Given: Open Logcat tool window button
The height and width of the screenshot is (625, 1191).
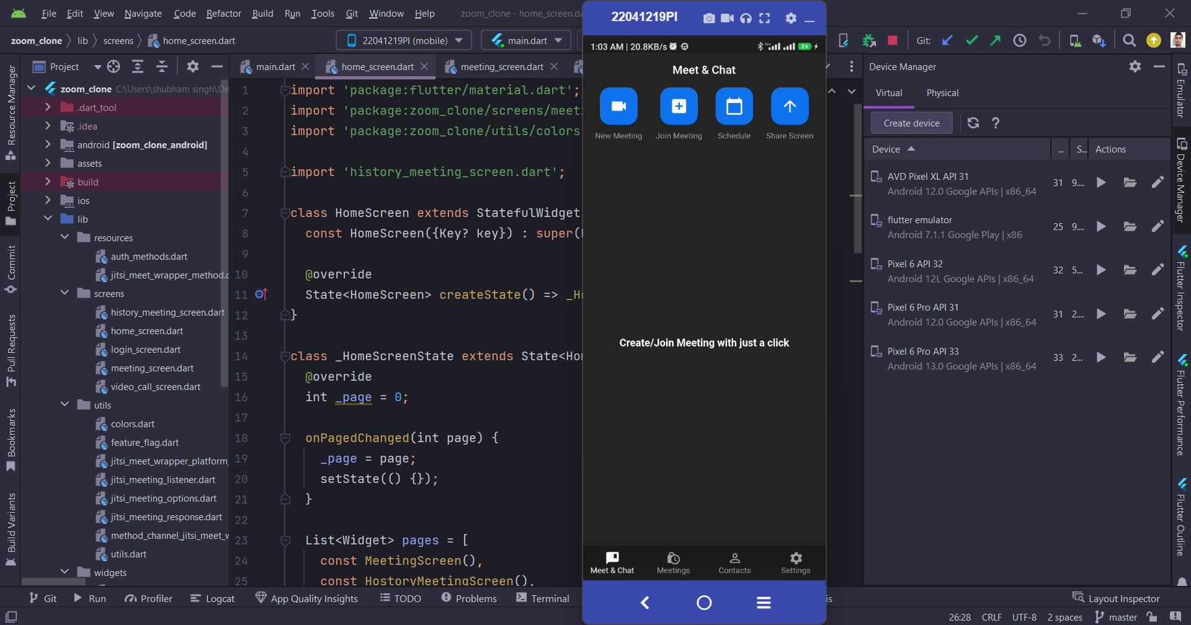Looking at the screenshot, I should click(x=212, y=598).
